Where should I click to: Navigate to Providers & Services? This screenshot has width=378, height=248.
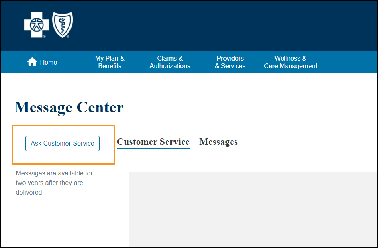click(x=230, y=62)
